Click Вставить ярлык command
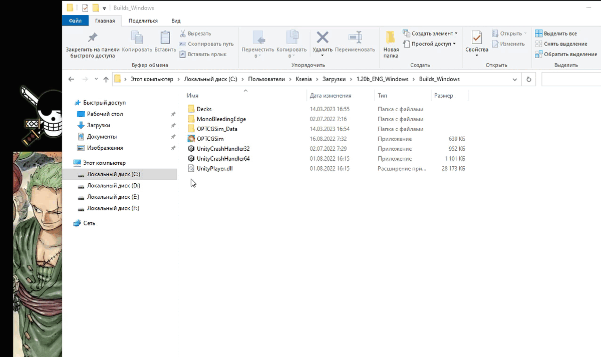This screenshot has height=357, width=601. (x=203, y=54)
